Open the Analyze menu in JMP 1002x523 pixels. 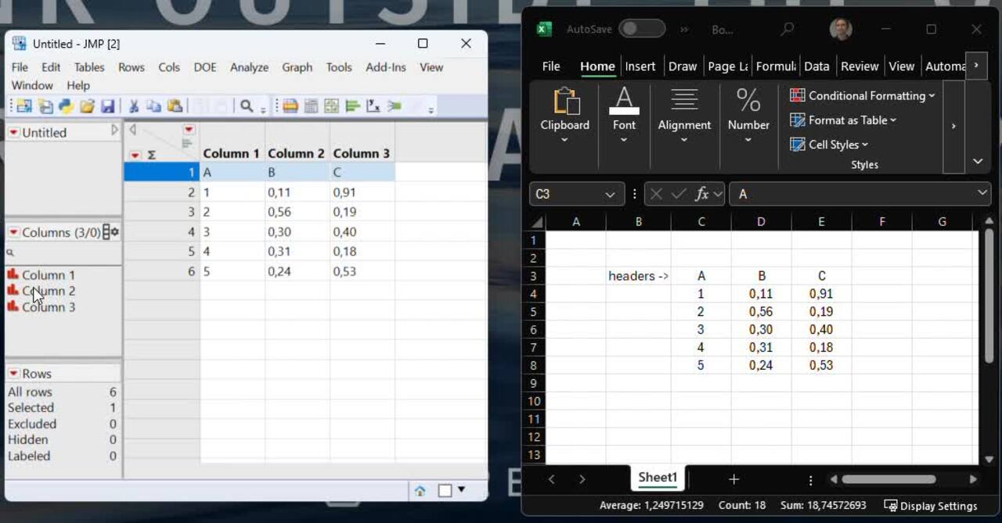(249, 67)
